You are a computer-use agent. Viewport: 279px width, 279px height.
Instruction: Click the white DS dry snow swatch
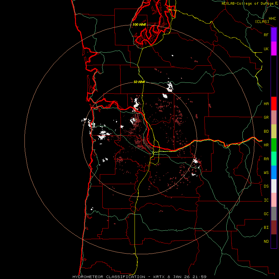[x=274, y=186]
